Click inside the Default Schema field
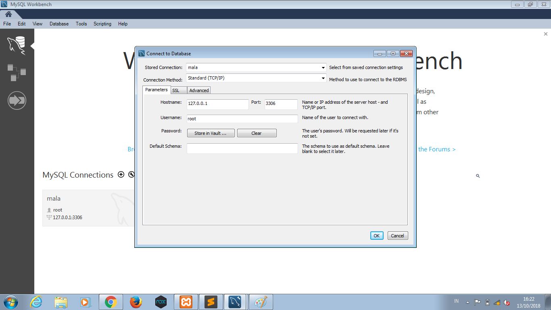The height and width of the screenshot is (310, 551). pyautogui.click(x=242, y=148)
